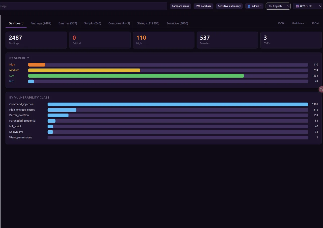
Task: Click the Weak_permissions class label
Action: [x=20, y=137]
